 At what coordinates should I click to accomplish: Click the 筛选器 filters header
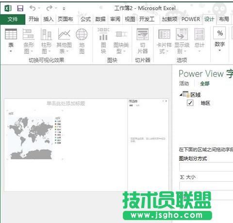133,101
